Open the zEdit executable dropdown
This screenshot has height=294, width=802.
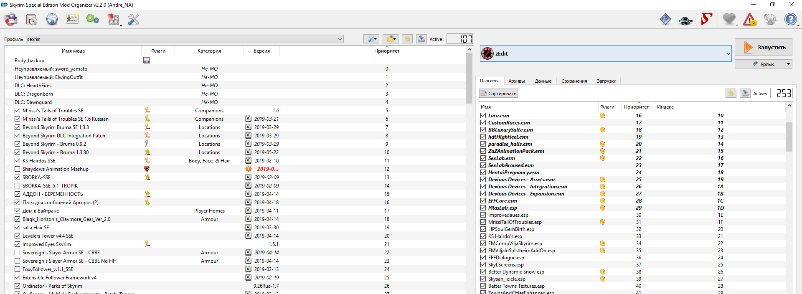click(728, 54)
